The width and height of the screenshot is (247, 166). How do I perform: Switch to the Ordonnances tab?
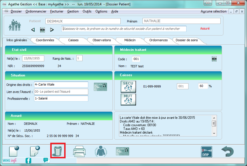158,40
